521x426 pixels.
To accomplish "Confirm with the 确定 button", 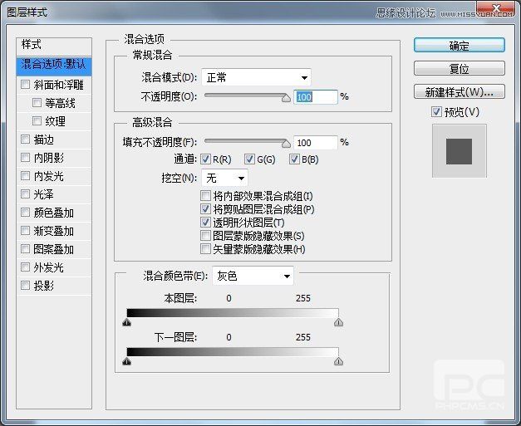I will (x=460, y=45).
